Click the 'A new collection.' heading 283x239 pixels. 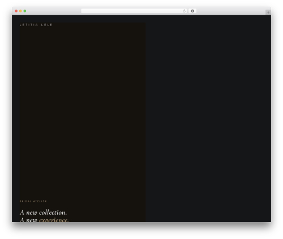[x=43, y=212]
